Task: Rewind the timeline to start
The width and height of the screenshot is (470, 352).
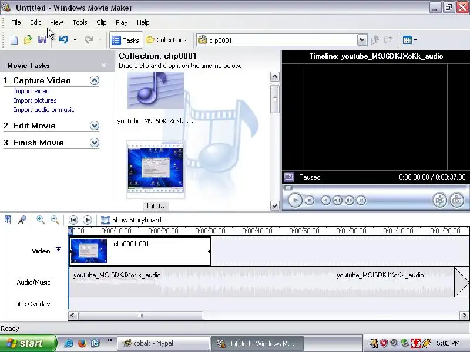Action: pyautogui.click(x=73, y=220)
